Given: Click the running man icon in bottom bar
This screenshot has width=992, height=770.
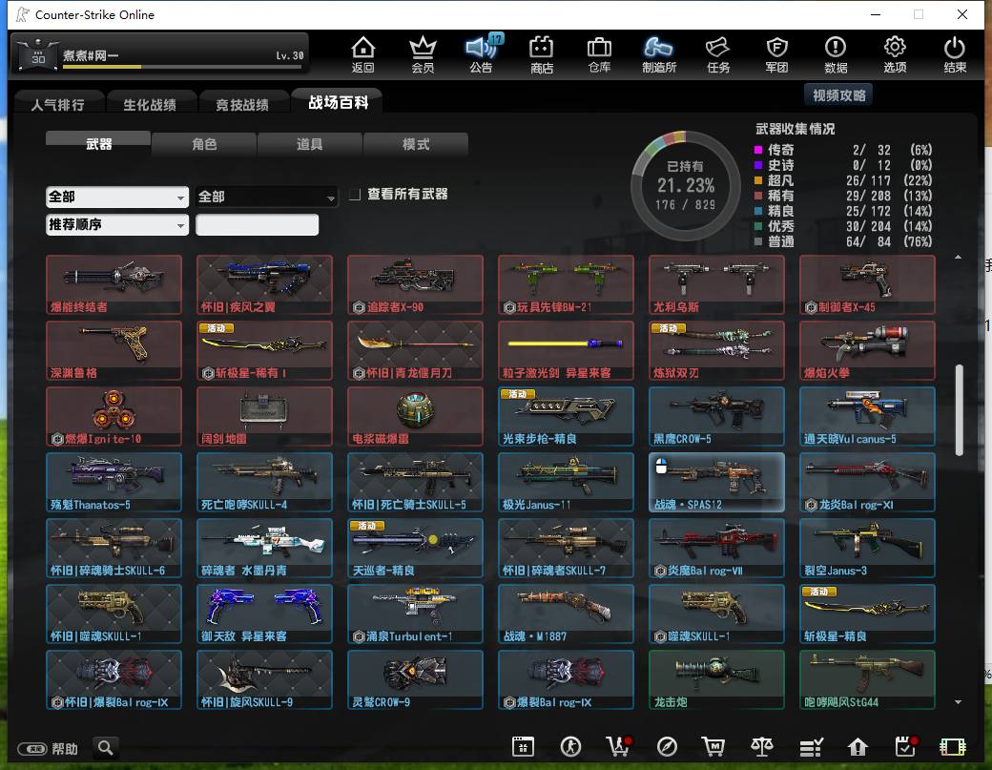Looking at the screenshot, I should click(570, 747).
